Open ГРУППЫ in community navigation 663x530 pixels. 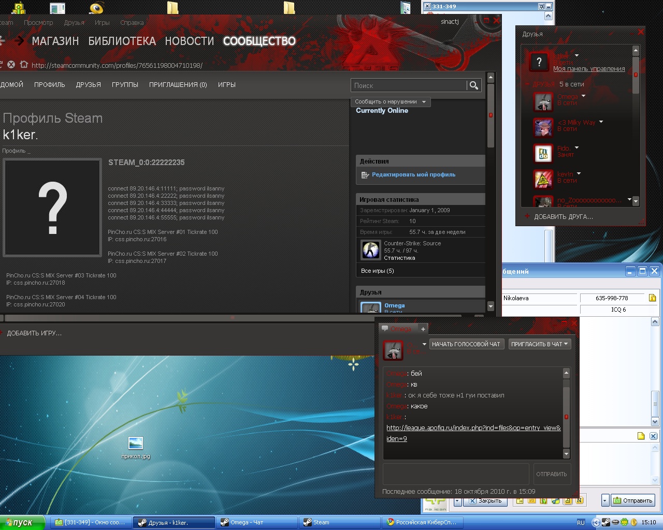tap(125, 85)
